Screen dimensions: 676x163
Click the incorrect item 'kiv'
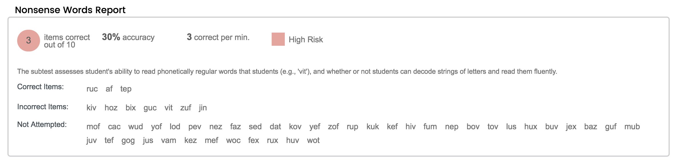pyautogui.click(x=91, y=108)
